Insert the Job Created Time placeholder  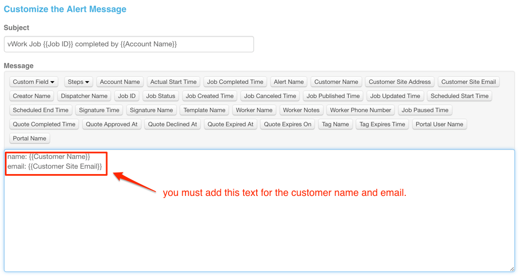209,96
